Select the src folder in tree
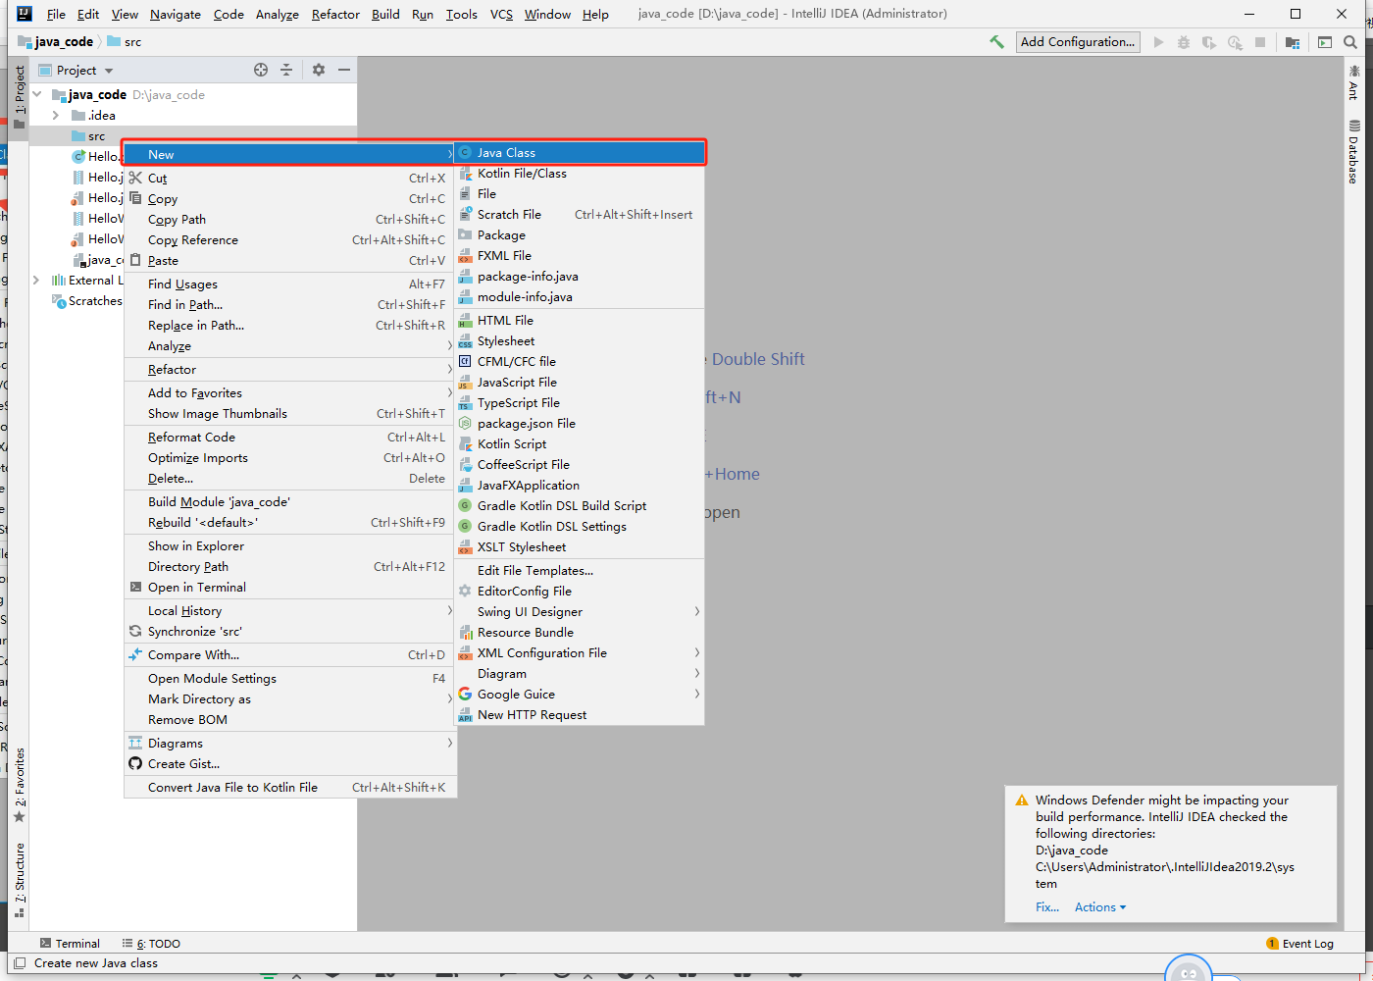 96,136
